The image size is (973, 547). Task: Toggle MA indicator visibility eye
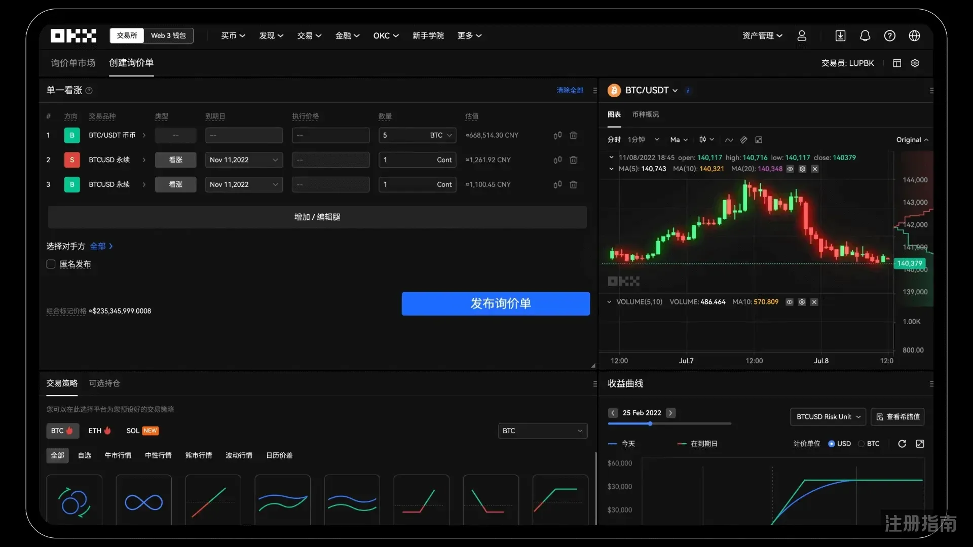tap(790, 169)
